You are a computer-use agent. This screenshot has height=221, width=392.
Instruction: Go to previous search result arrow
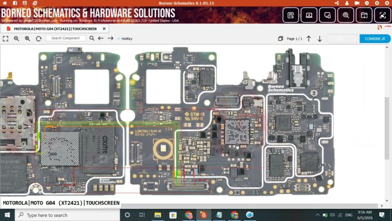[x=101, y=38]
